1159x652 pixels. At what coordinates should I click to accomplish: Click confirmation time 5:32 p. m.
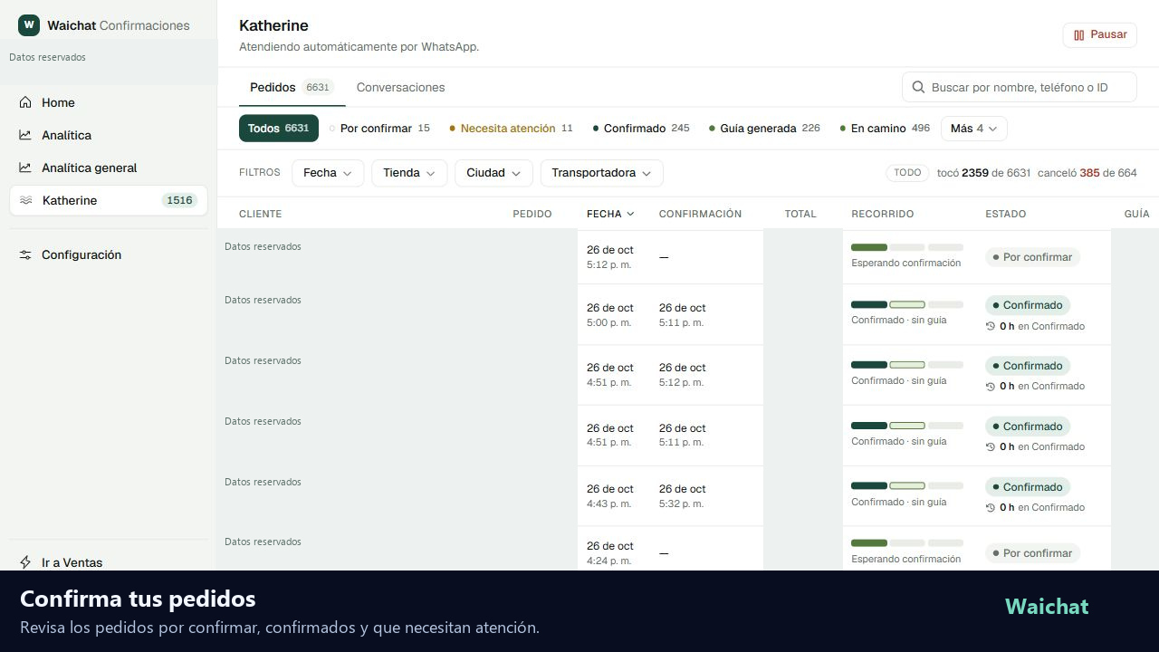(681, 503)
